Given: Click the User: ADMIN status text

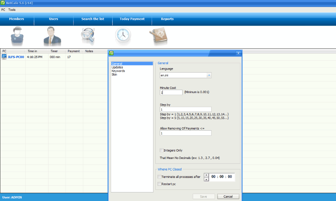Looking at the screenshot, I should click(x=12, y=197).
